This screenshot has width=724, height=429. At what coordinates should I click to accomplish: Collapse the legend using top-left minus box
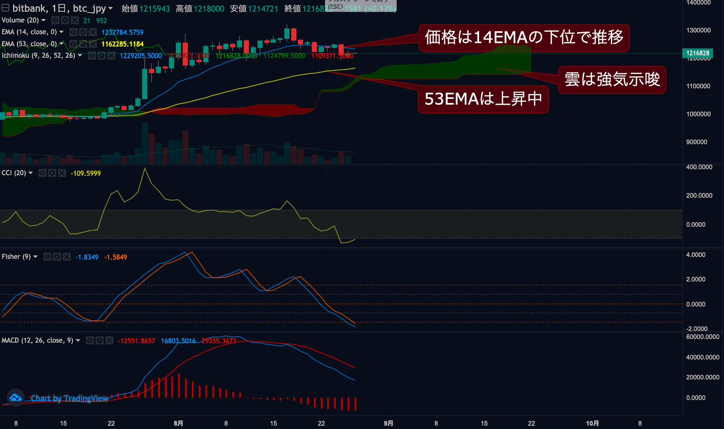pos(5,8)
